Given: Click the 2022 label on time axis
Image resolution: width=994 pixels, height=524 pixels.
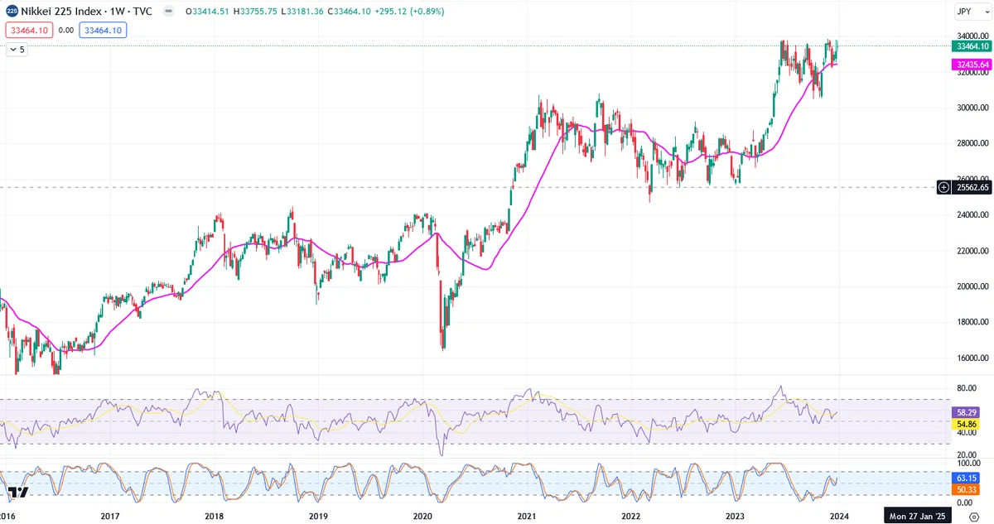Looking at the screenshot, I should [x=630, y=516].
